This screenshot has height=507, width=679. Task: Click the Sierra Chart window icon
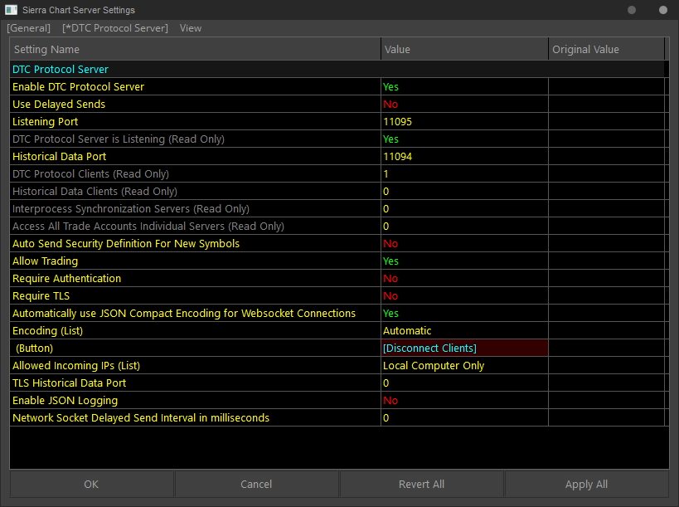(11, 9)
